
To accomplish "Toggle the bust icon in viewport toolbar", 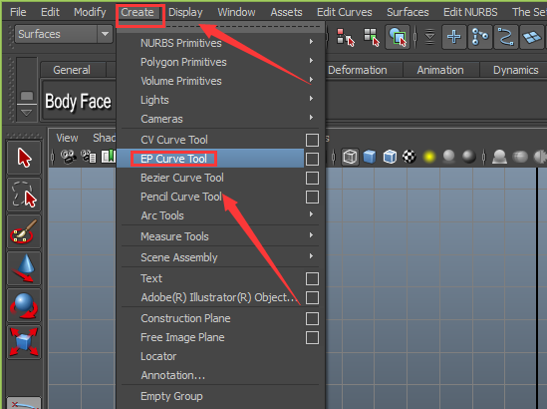I will (499, 157).
